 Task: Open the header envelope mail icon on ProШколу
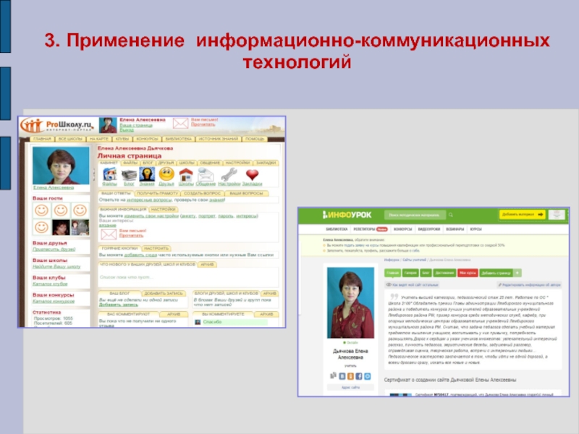click(x=180, y=123)
